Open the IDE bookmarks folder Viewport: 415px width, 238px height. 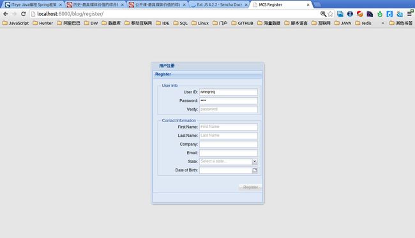163,23
